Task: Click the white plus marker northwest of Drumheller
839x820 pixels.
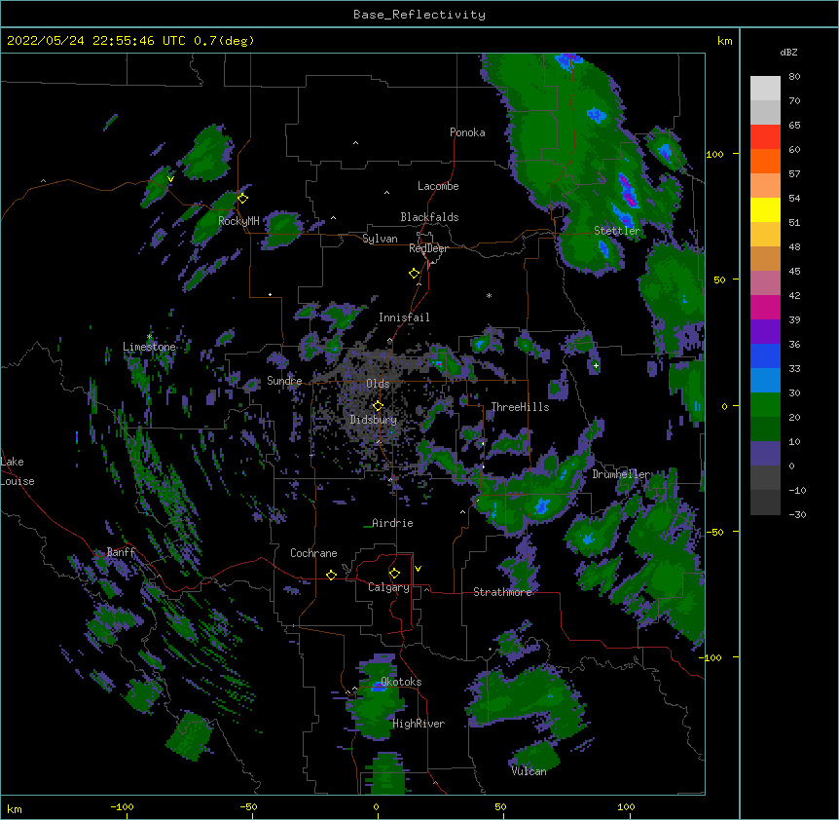Action: click(596, 365)
